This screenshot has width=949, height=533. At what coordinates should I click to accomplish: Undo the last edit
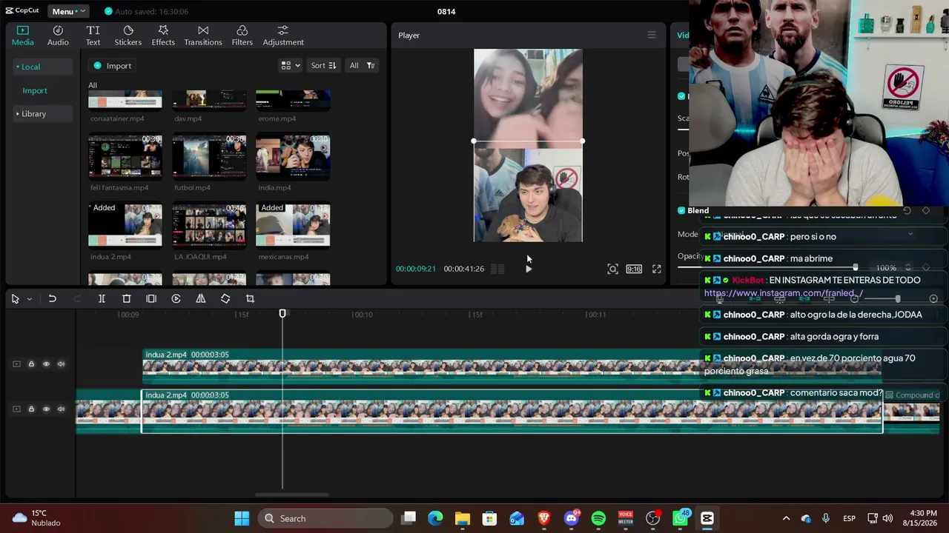coord(52,298)
